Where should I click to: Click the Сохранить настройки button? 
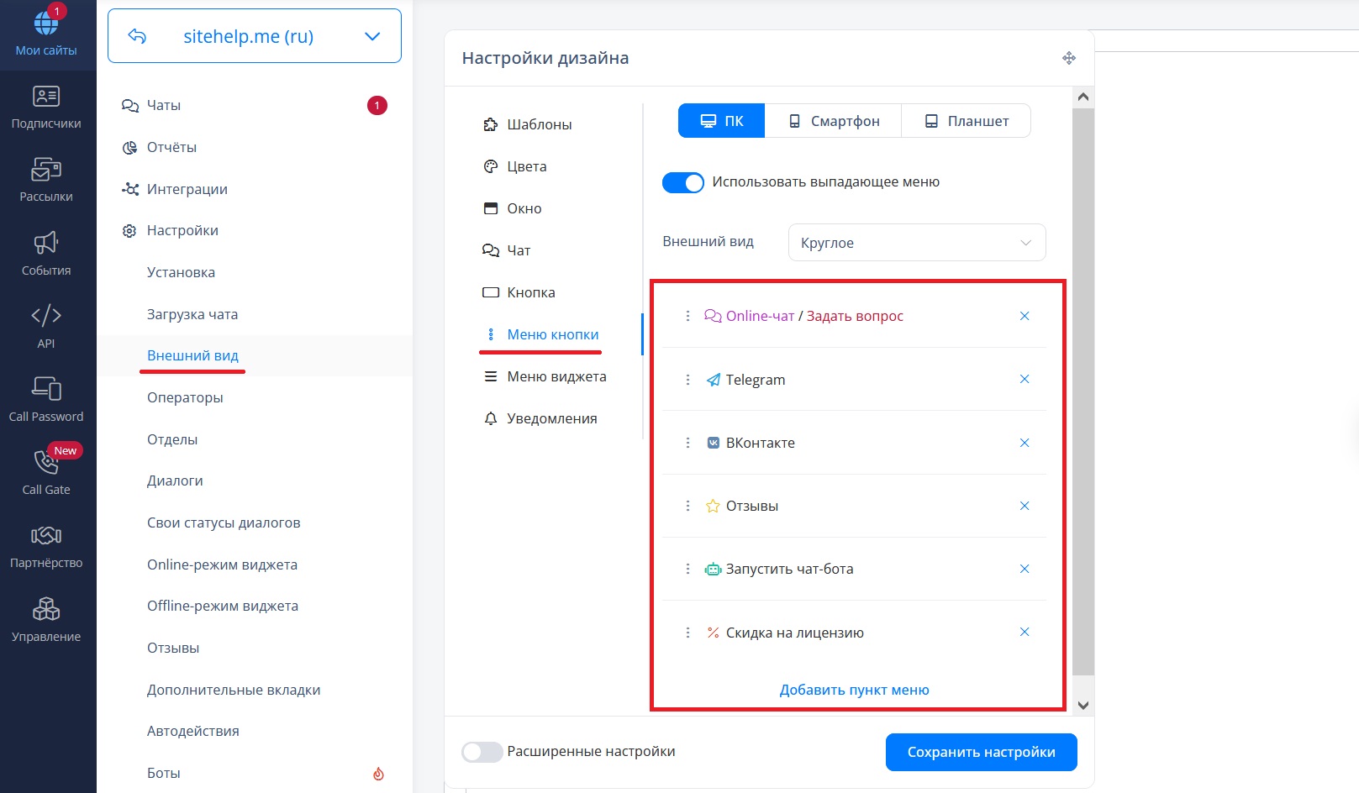pyautogui.click(x=981, y=752)
